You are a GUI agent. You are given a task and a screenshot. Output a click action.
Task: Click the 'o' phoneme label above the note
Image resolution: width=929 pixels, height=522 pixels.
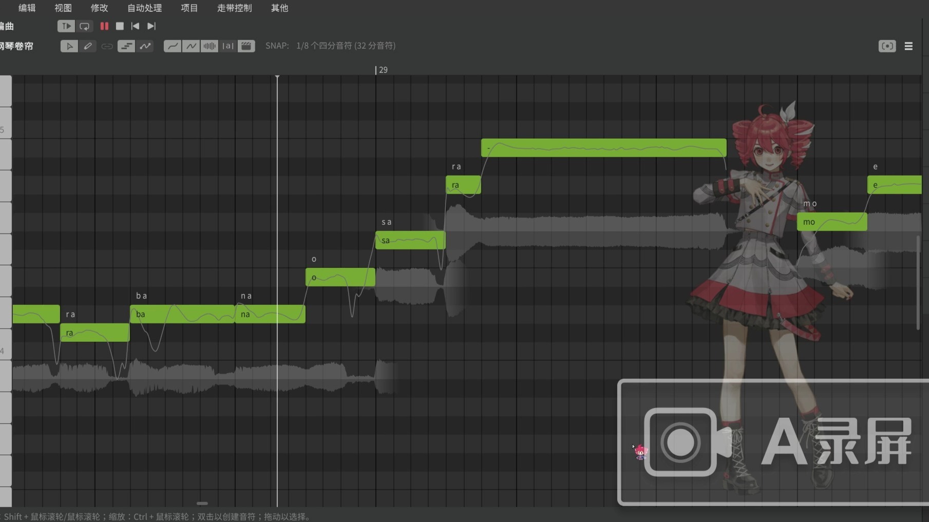tap(314, 259)
